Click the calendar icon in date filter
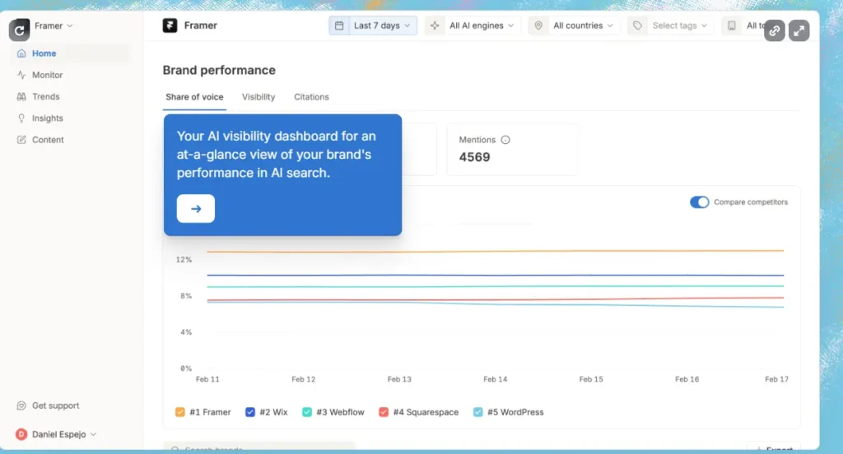 point(339,25)
